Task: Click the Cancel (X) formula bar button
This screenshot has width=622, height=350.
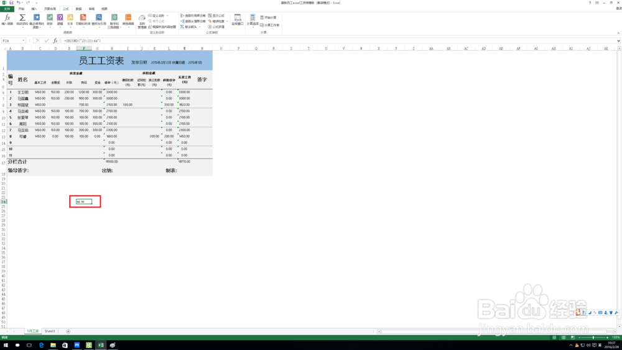Action: pyautogui.click(x=38, y=40)
